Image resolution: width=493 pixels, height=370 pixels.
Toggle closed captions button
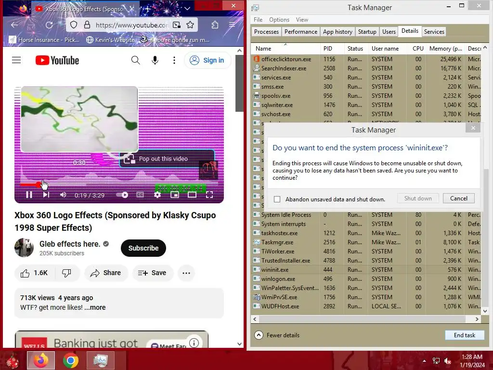coord(140,195)
